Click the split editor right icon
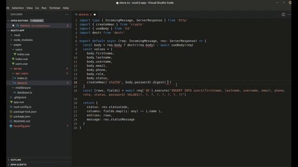Viewport: 298px width, 167px height. tap(283, 14)
